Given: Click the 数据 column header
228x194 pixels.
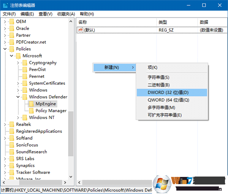Looking at the screenshot, I should 212,22.
